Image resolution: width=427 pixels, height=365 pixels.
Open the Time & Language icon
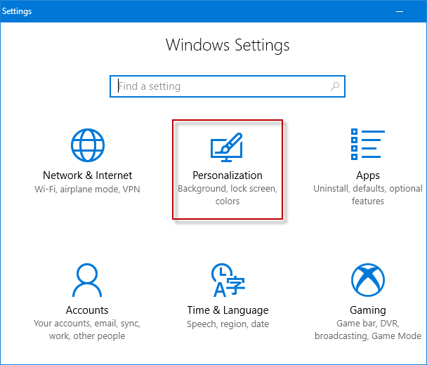228,280
